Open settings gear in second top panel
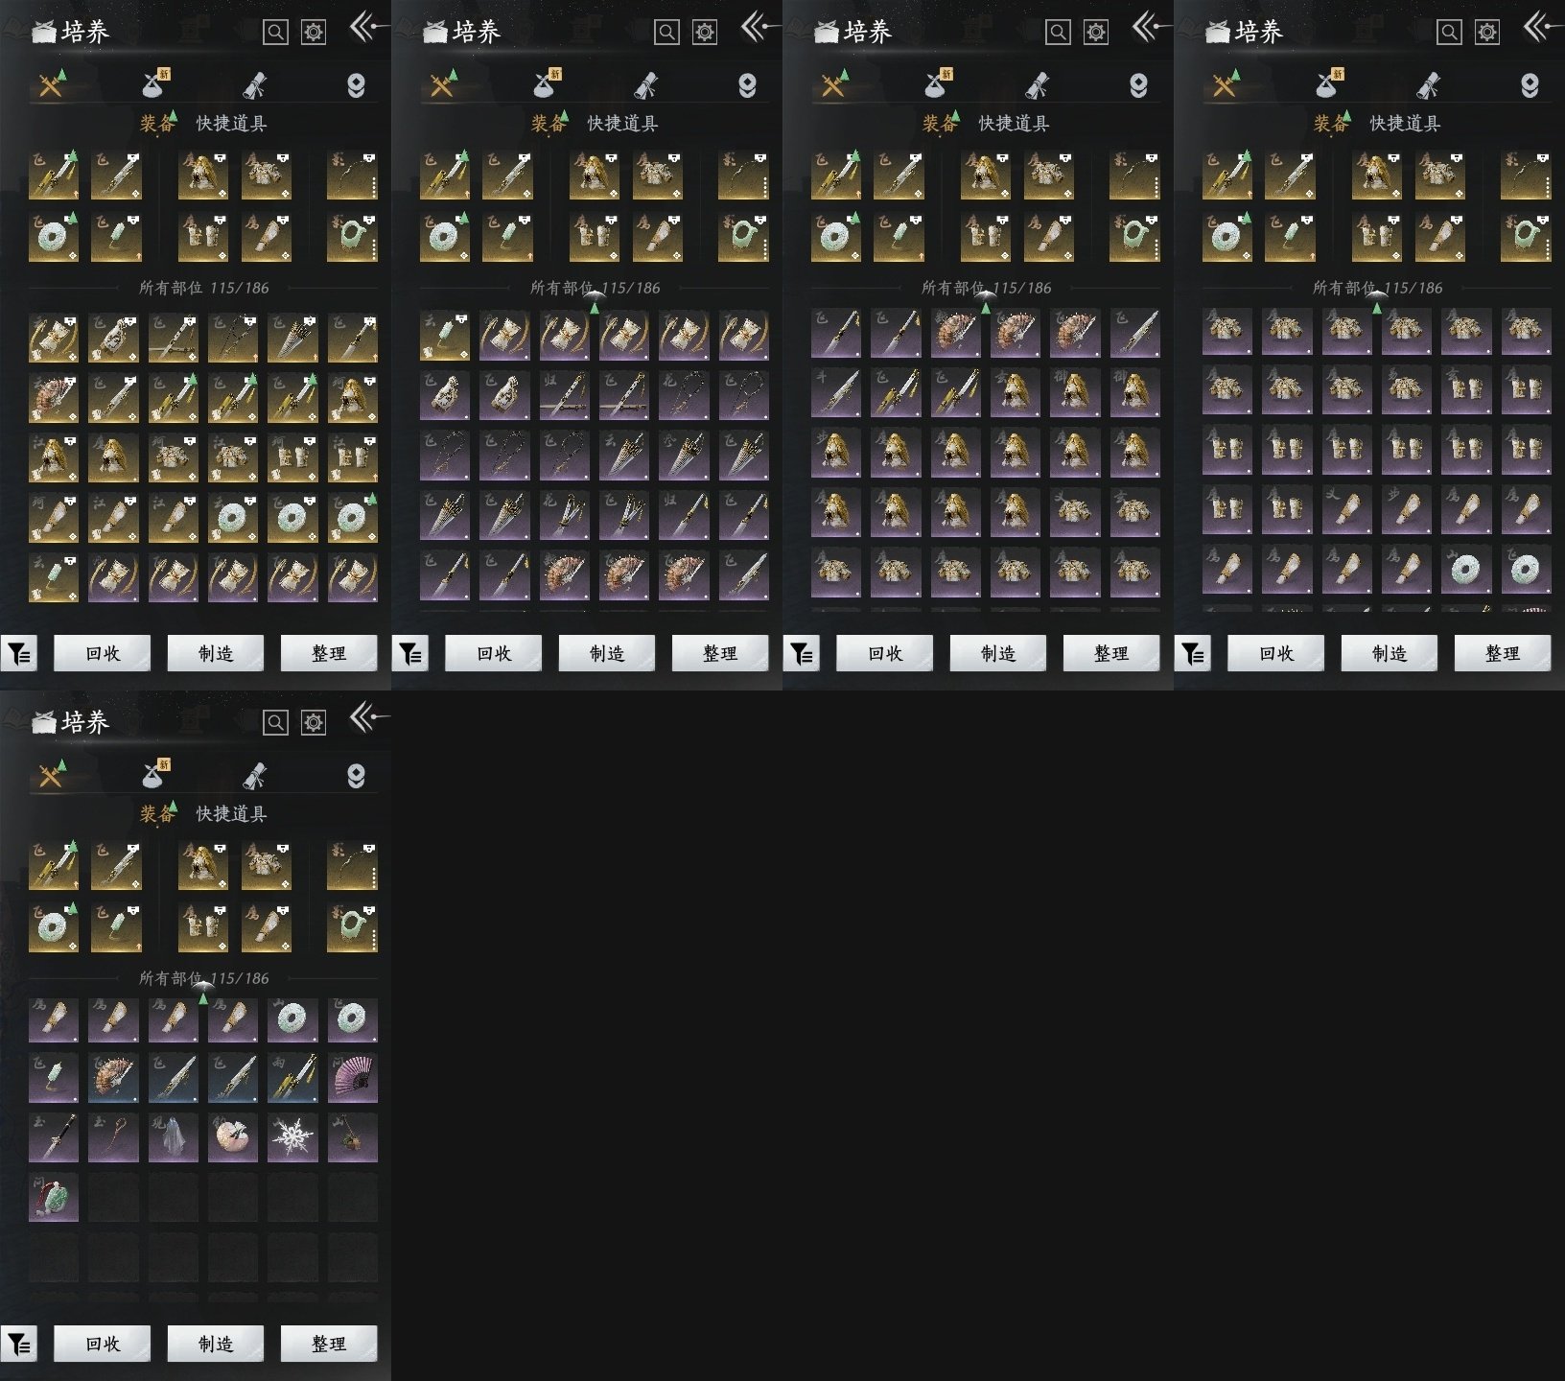 pos(705,33)
